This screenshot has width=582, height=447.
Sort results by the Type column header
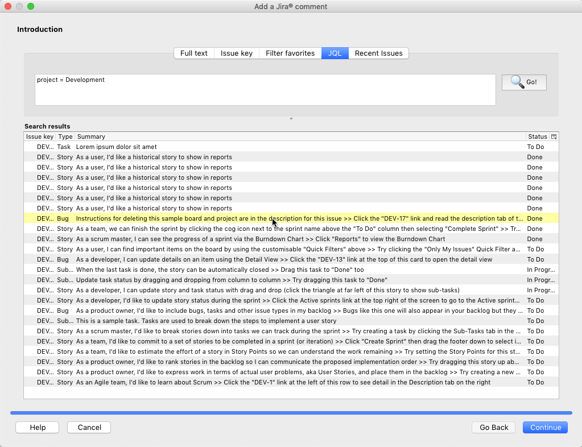coord(65,136)
